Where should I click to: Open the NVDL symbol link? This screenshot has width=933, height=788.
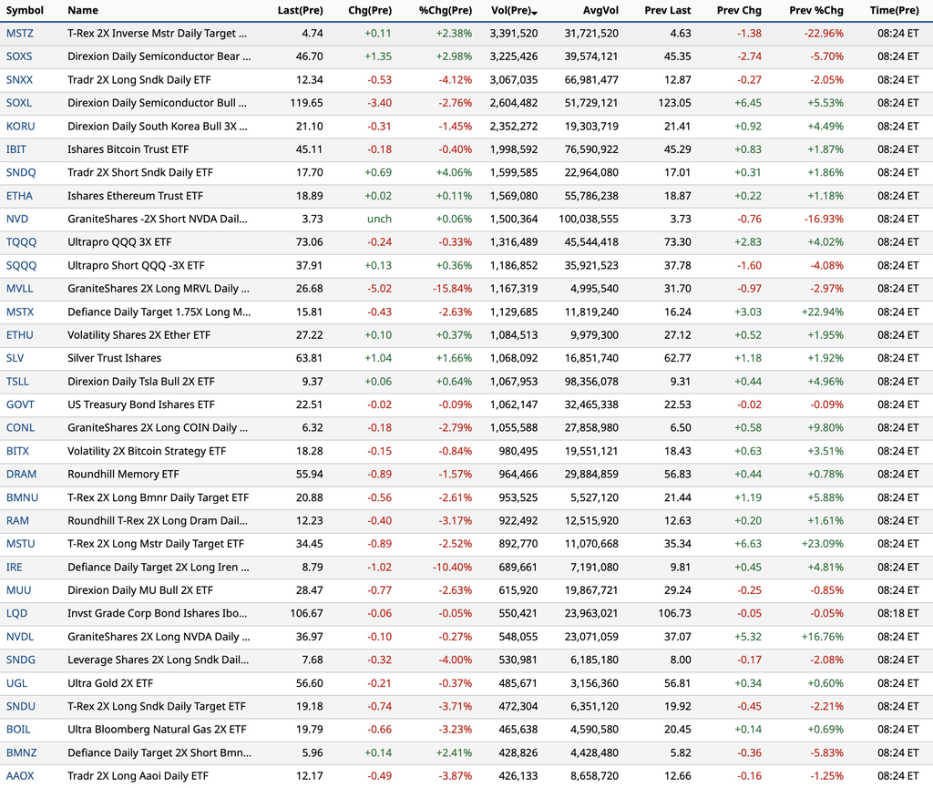point(20,637)
